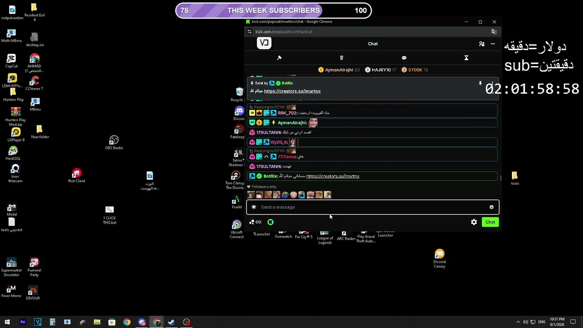The height and width of the screenshot is (328, 583).
Task: Open the emoji picker in message box
Action: (491, 207)
